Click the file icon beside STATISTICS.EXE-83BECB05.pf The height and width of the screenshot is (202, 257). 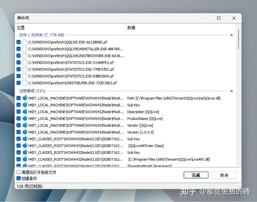pyautogui.click(x=25, y=76)
